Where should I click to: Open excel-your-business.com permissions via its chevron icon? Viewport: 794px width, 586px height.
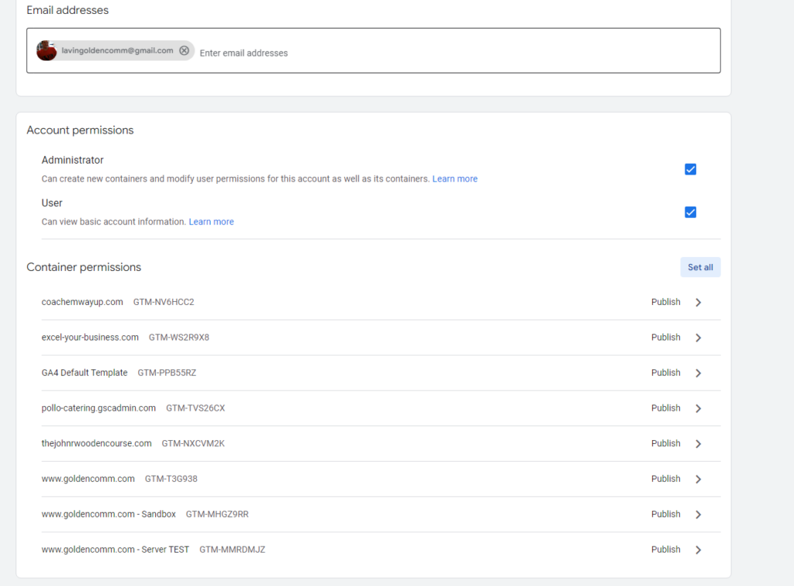697,338
